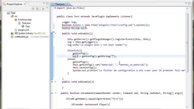Click the editor scrollbar up arrow
194x109 pixels.
click(x=187, y=8)
